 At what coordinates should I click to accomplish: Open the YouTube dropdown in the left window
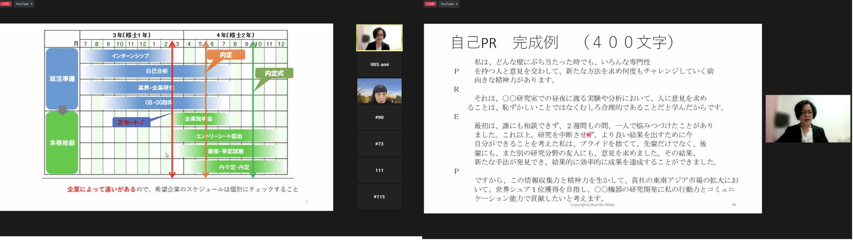(x=24, y=4)
